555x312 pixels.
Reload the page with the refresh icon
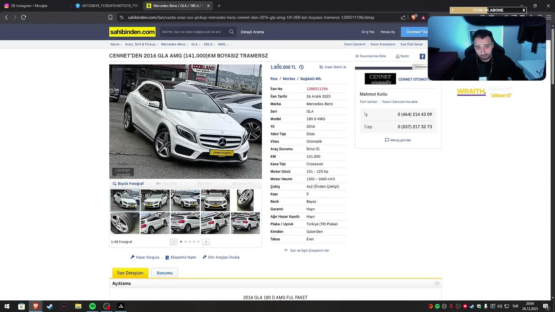point(23,17)
